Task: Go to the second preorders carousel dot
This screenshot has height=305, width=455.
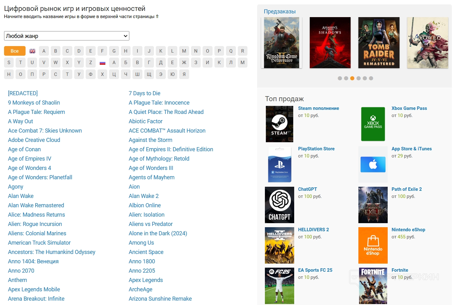Action: pos(346,78)
